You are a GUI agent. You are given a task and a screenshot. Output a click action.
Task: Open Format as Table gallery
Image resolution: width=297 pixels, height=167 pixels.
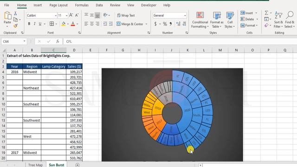pos(217,20)
